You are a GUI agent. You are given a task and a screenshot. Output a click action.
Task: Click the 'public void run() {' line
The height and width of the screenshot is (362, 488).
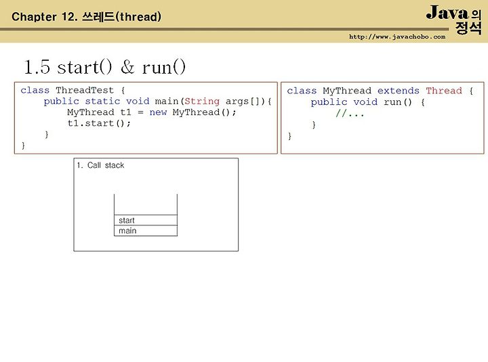(x=367, y=102)
